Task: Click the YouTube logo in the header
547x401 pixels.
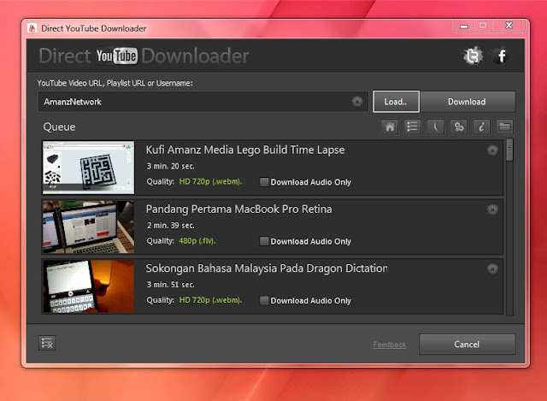Action: click(117, 56)
